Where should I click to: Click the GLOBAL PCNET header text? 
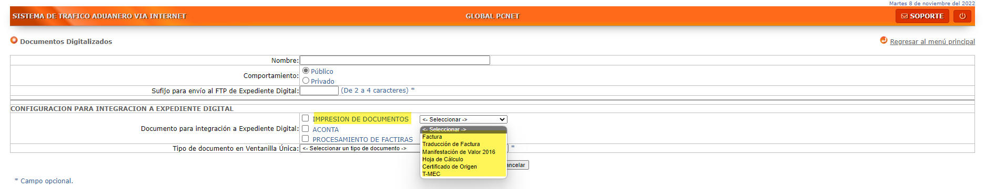492,16
